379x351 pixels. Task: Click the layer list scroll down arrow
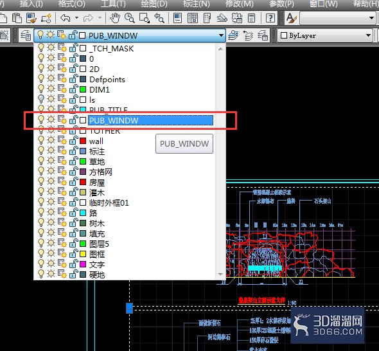pos(220,274)
